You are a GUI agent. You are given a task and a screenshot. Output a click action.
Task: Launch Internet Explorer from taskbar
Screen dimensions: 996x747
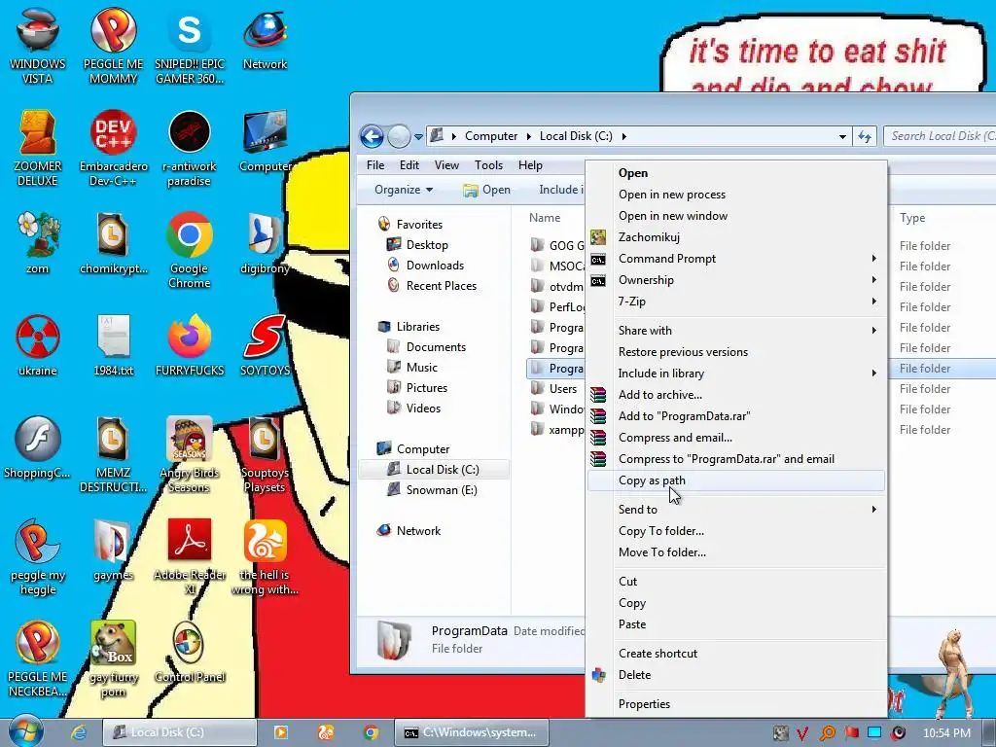[79, 732]
